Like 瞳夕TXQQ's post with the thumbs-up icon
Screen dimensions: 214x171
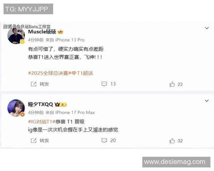[172, 141]
